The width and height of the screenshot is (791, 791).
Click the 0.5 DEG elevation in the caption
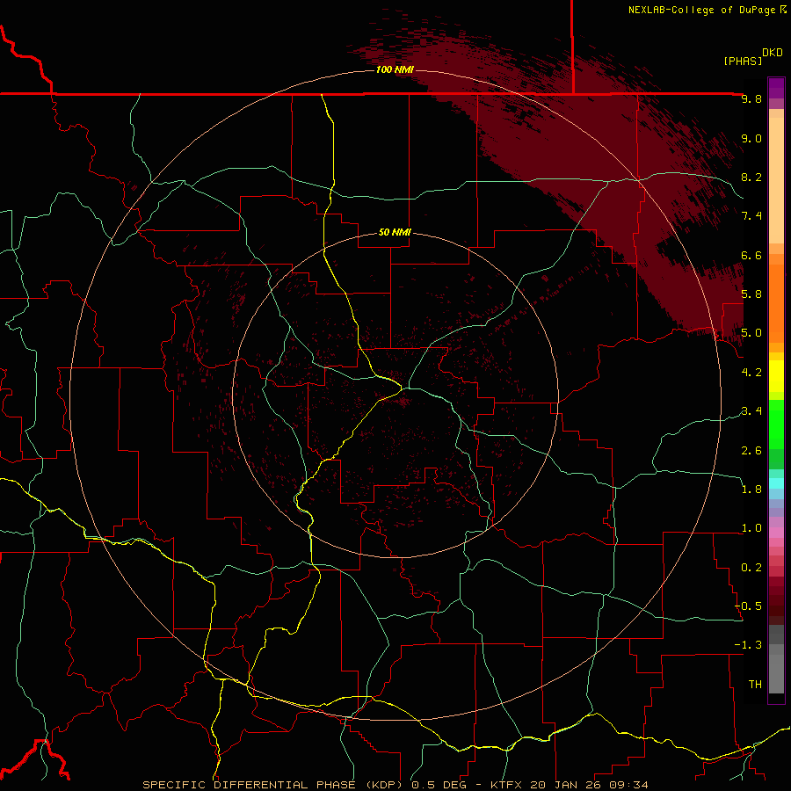coord(440,785)
